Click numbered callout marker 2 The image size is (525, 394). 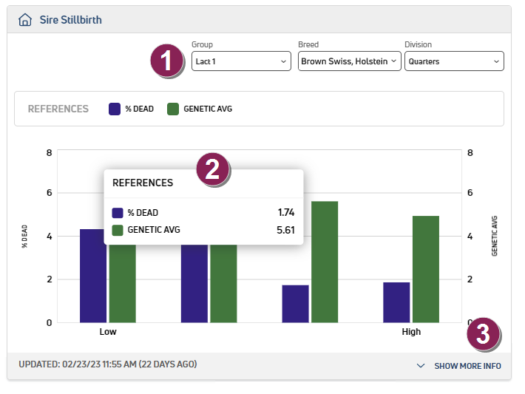(x=213, y=170)
